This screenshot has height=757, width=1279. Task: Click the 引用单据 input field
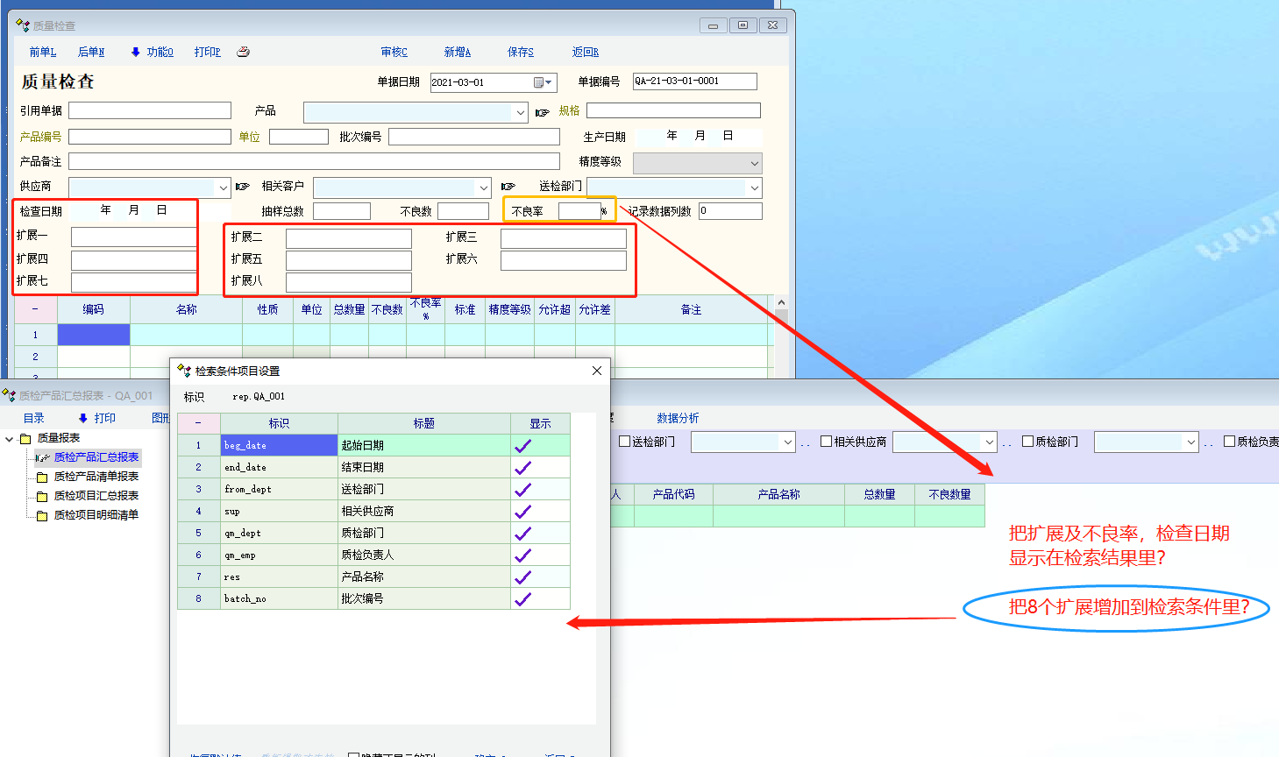[x=150, y=110]
